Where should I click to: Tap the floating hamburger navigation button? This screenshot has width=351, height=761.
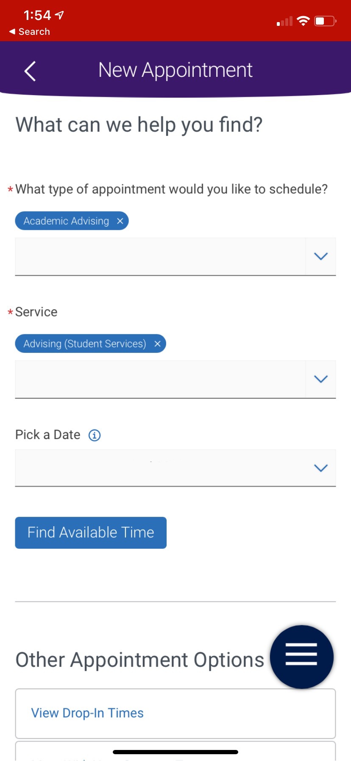click(x=301, y=657)
